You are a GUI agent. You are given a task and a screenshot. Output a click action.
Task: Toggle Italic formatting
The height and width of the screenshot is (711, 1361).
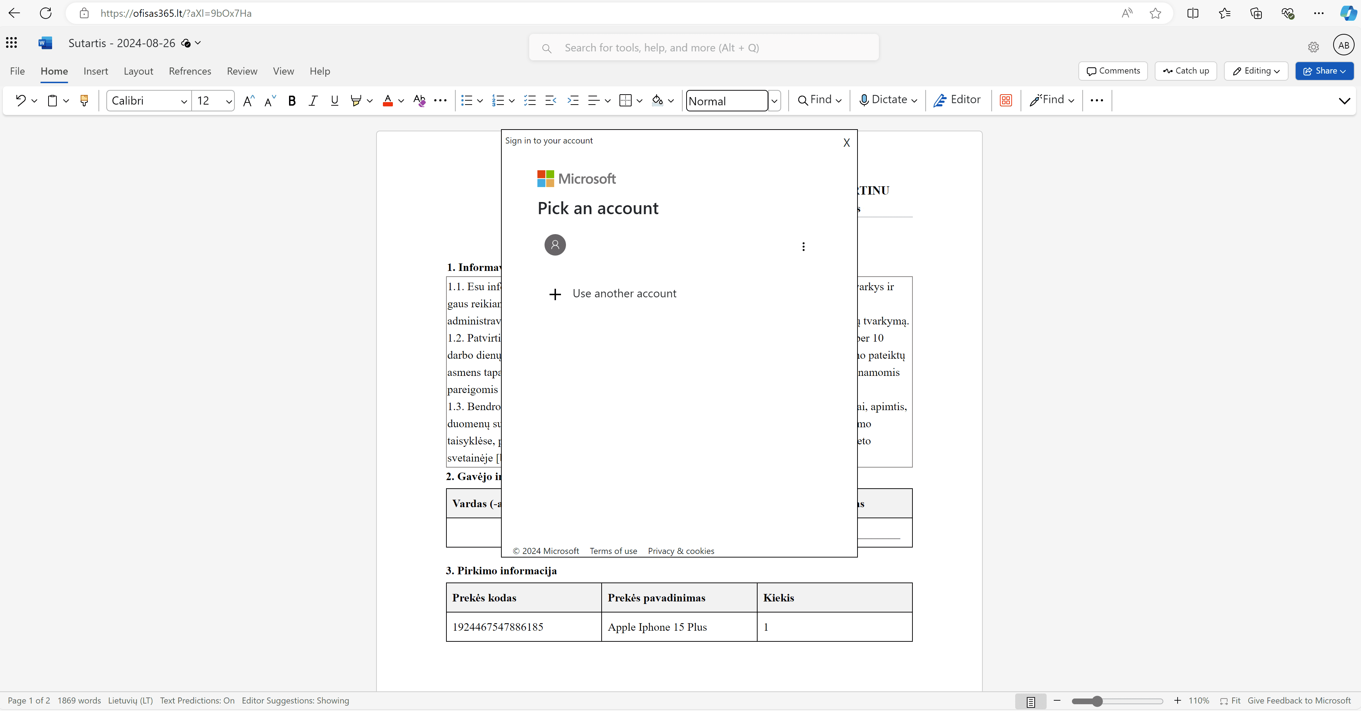pos(313,100)
